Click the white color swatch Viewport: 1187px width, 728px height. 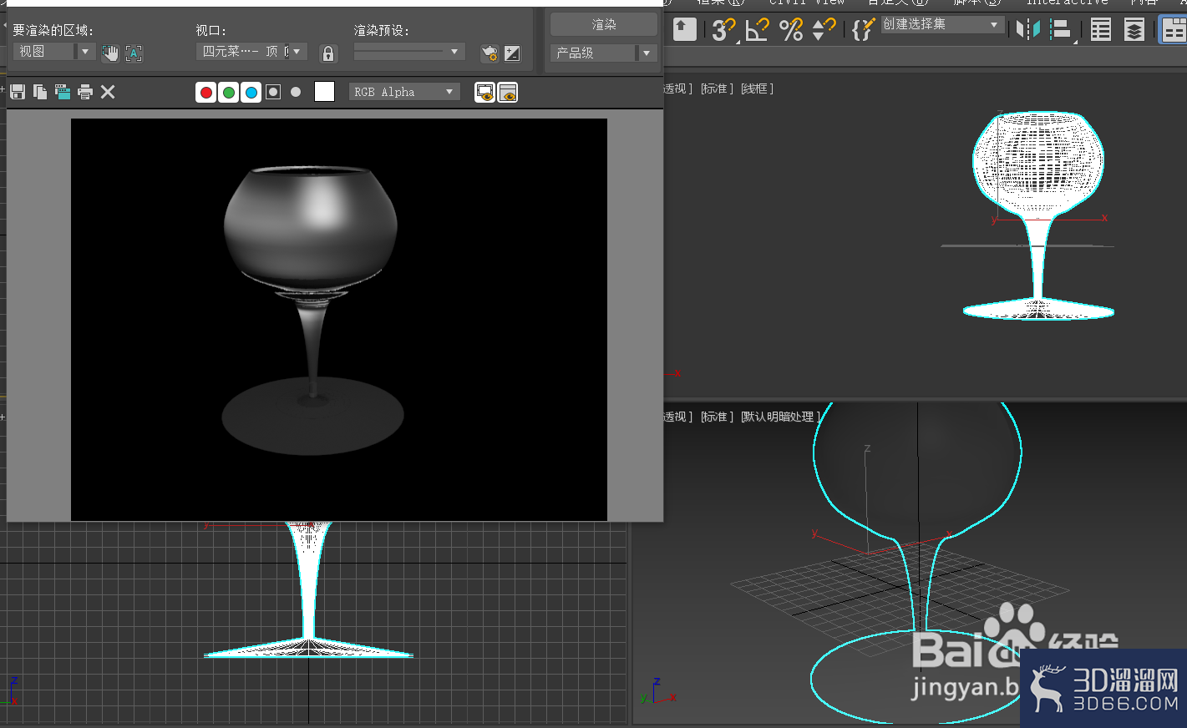(325, 92)
